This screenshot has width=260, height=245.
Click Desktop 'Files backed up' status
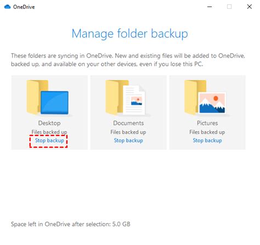tap(49, 132)
